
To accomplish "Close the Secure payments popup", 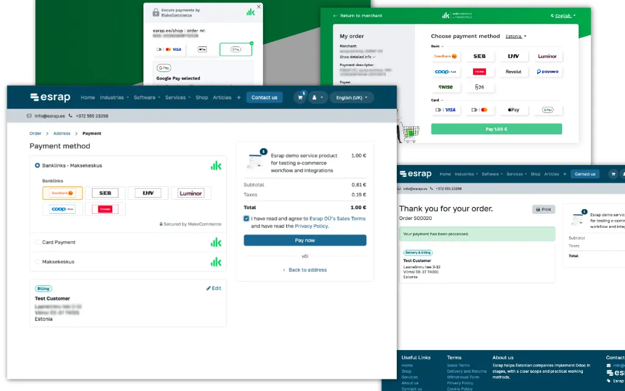I will pyautogui.click(x=259, y=7).
